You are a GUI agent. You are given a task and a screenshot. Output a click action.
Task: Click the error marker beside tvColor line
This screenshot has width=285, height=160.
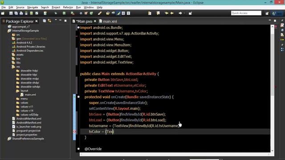tap(74, 132)
